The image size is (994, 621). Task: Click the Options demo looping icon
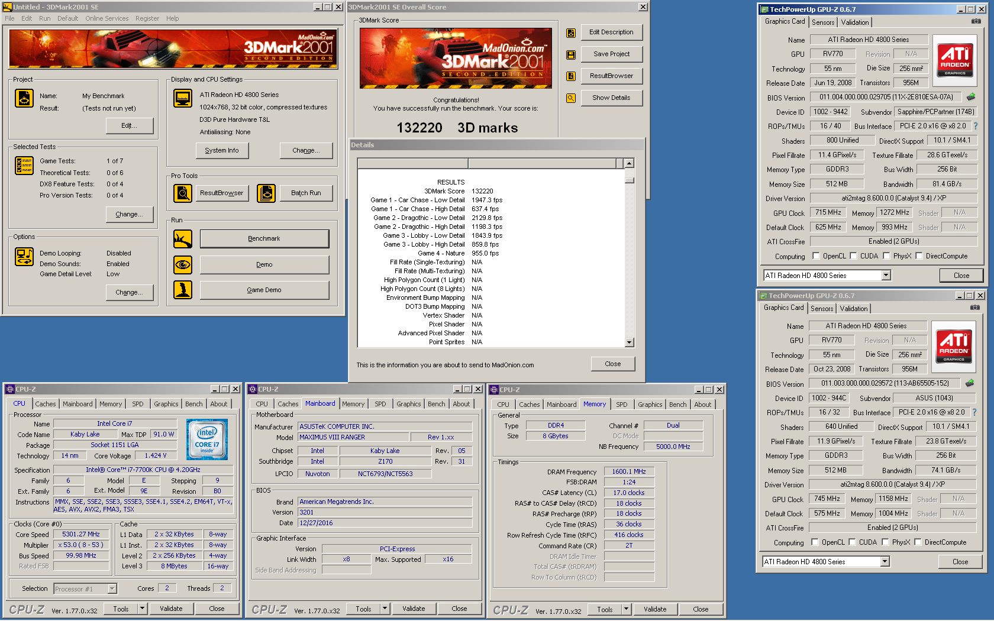coord(24,257)
